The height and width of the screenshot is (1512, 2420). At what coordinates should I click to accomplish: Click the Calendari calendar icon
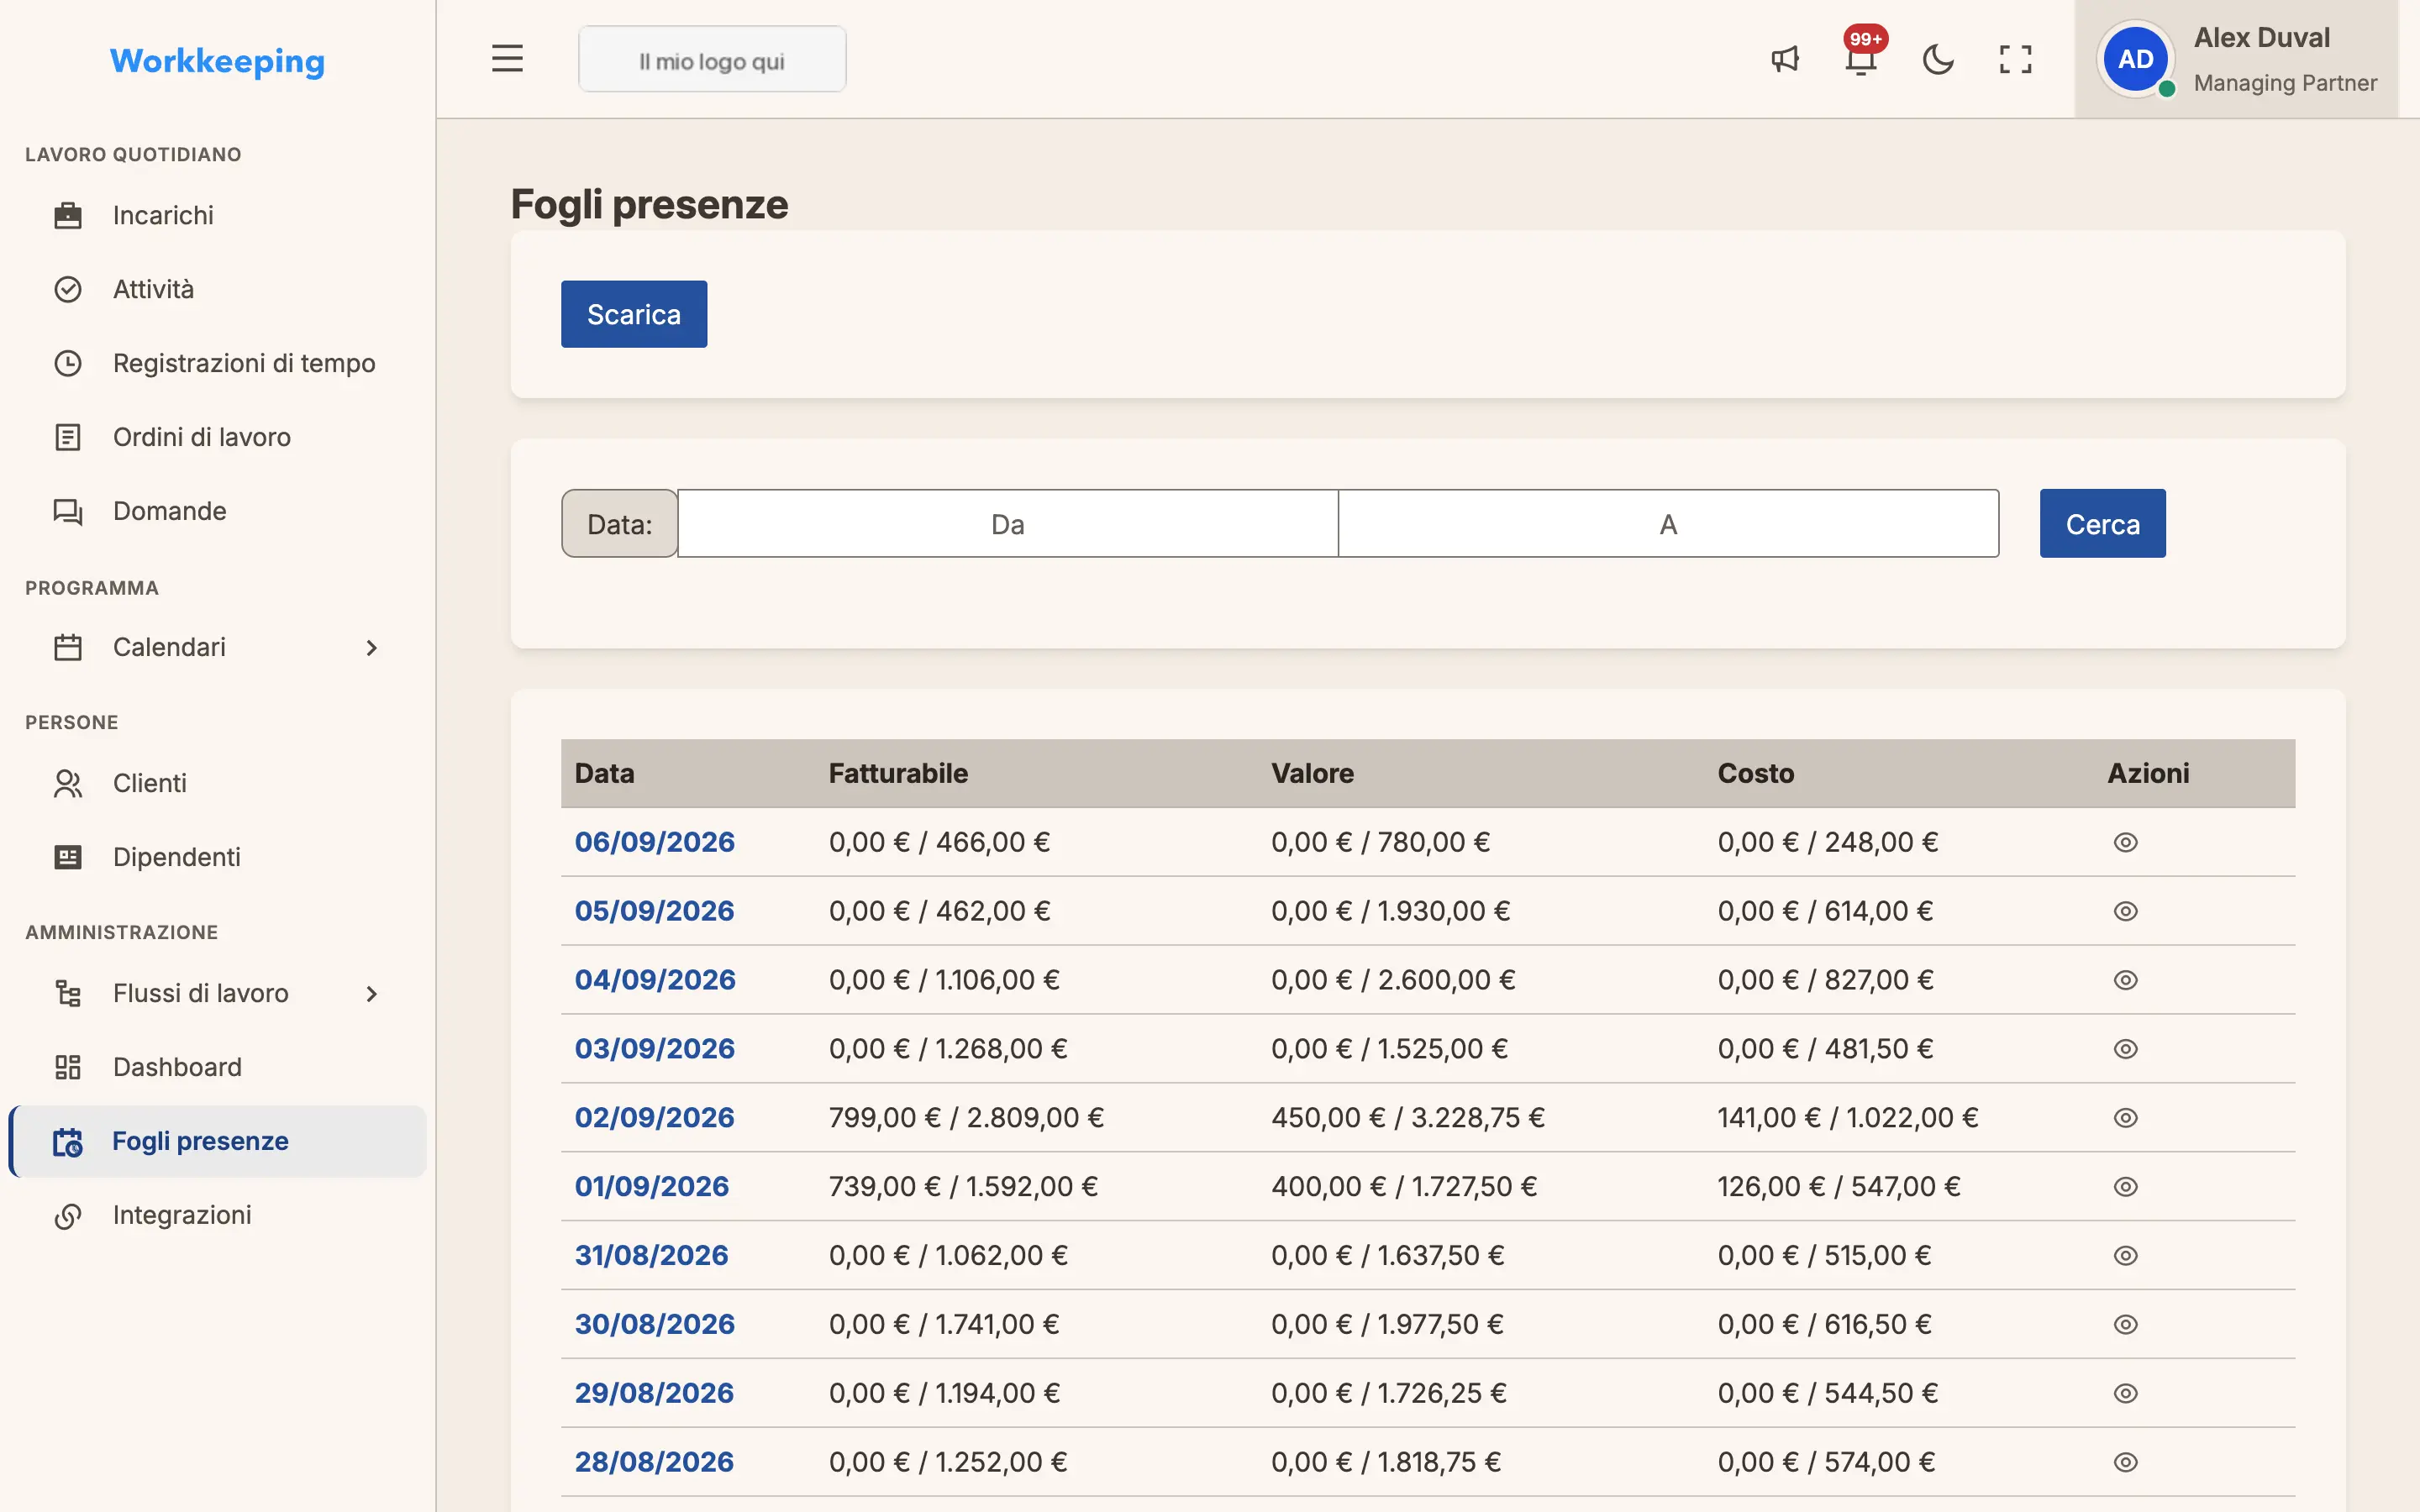click(x=68, y=647)
